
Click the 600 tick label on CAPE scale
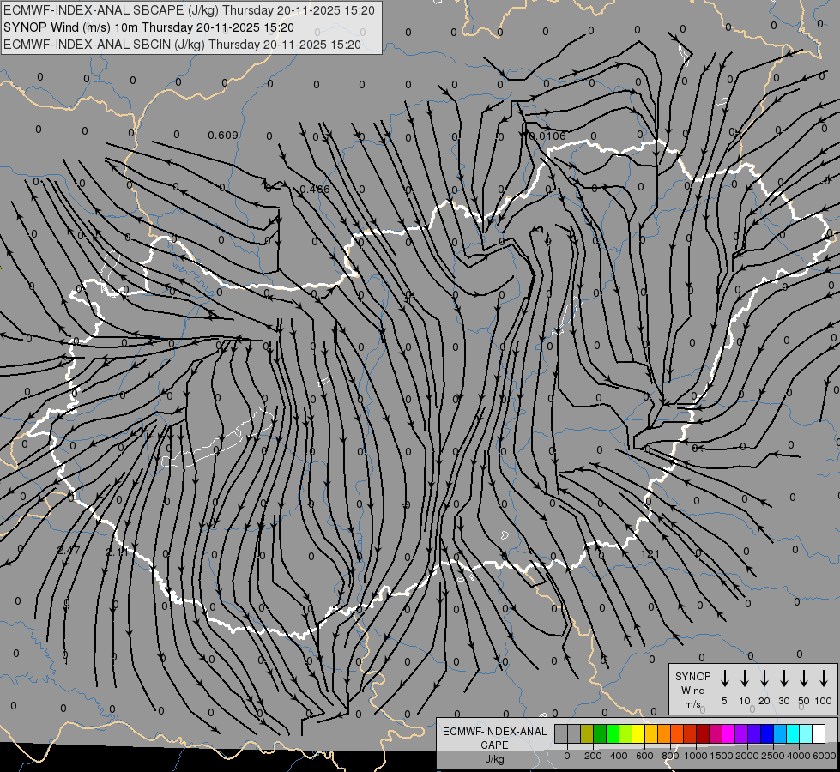[644, 756]
